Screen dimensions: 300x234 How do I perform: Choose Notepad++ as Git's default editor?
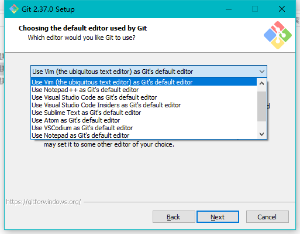click(144, 90)
